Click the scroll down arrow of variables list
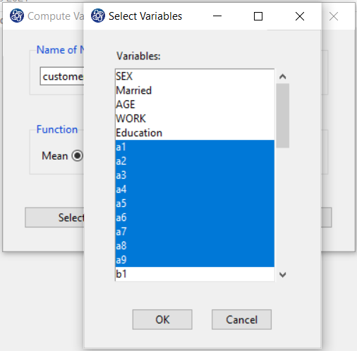The width and height of the screenshot is (357, 351). 283,275
